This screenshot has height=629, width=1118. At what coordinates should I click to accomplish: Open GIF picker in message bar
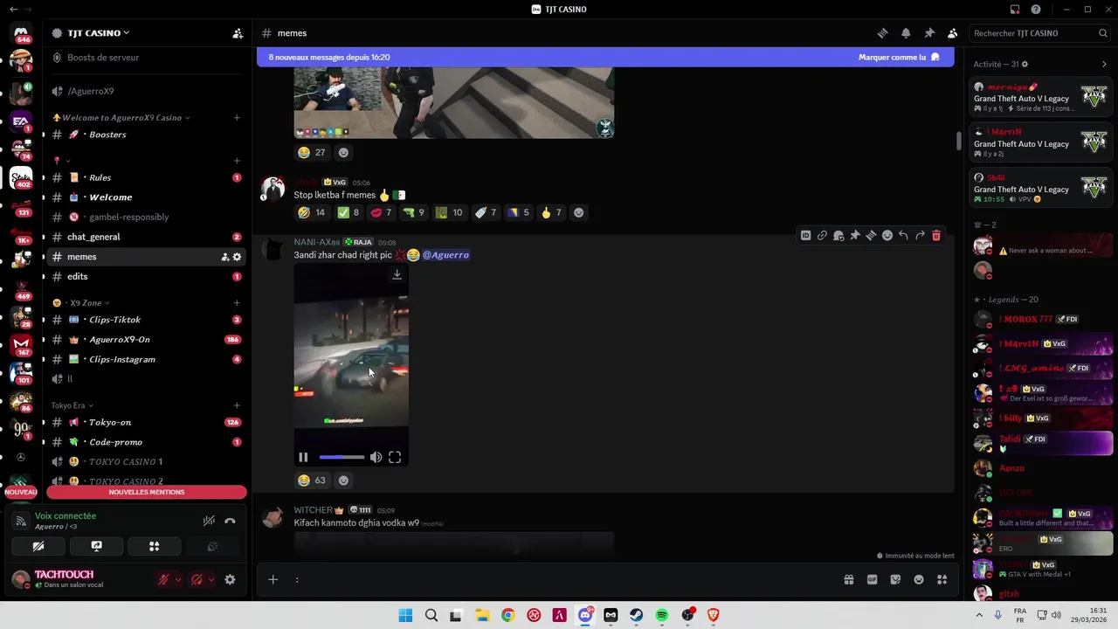pyautogui.click(x=872, y=579)
